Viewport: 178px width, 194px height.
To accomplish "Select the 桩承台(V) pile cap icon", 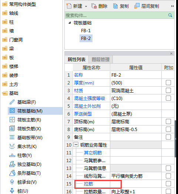I will coord(12,182).
